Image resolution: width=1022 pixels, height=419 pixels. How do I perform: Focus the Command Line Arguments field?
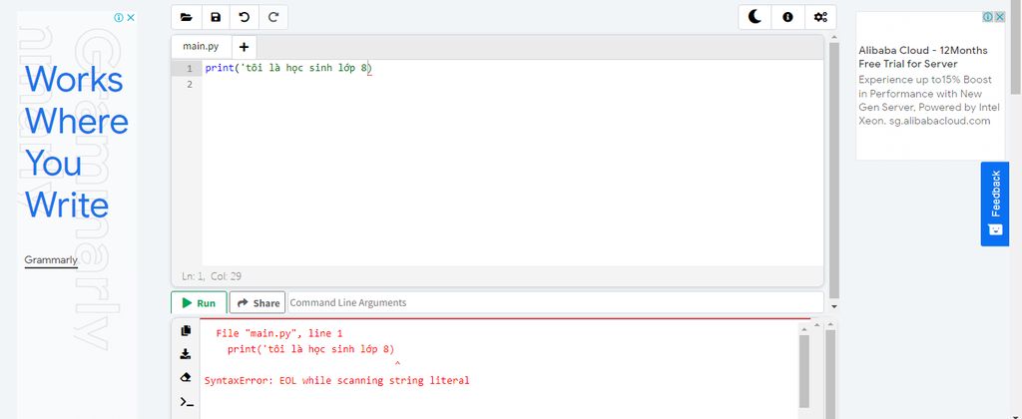555,303
